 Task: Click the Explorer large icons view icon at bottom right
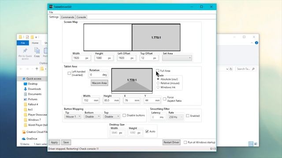[256, 144]
